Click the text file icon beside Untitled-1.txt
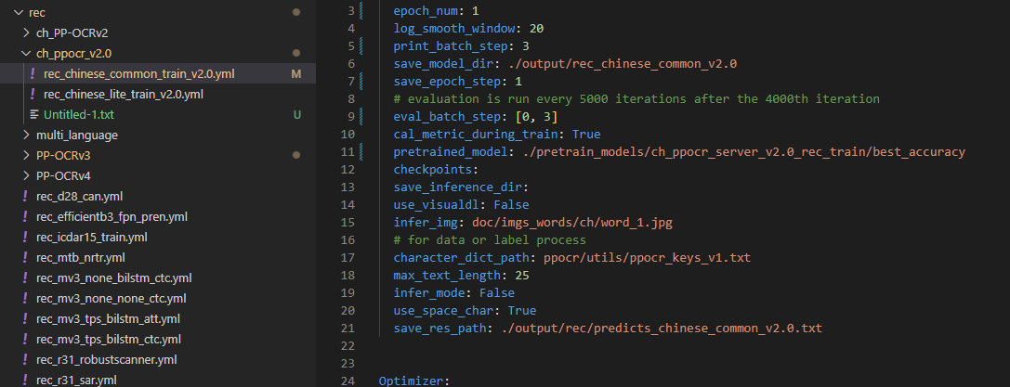This screenshot has width=1010, height=387. (x=33, y=115)
